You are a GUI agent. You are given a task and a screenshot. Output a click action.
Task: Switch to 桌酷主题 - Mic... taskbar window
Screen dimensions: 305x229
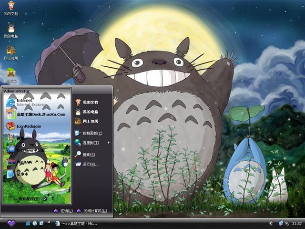coord(76,224)
